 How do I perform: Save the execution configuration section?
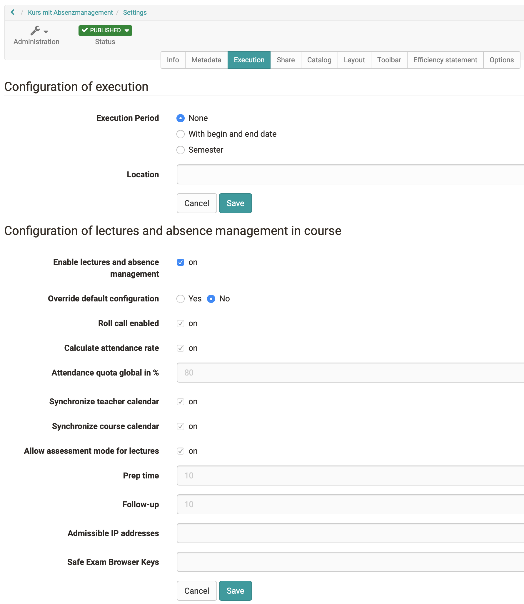pyautogui.click(x=235, y=203)
